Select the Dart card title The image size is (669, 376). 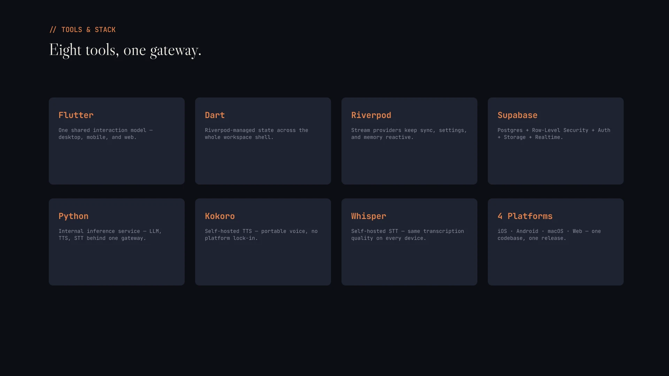[x=215, y=115]
